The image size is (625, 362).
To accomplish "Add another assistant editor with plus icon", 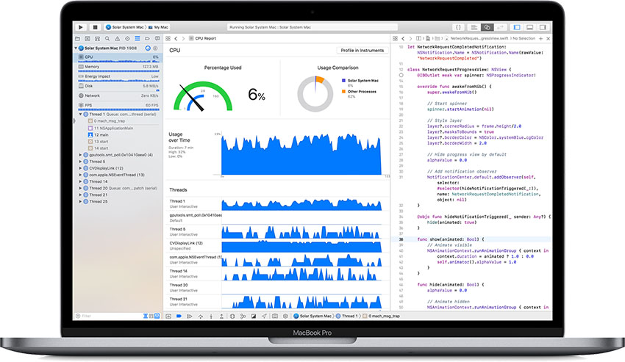I will click(x=541, y=39).
